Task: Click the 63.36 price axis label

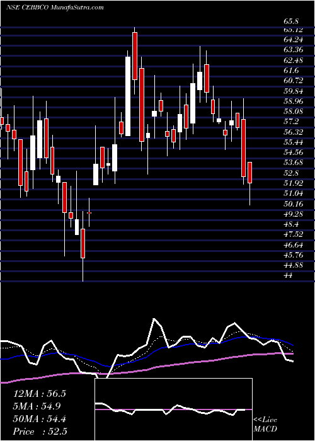Action: click(x=294, y=50)
